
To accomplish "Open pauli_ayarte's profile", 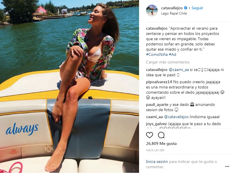I will (157, 105).
